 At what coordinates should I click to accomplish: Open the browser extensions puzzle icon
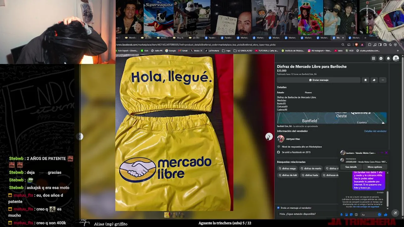pos(370,45)
